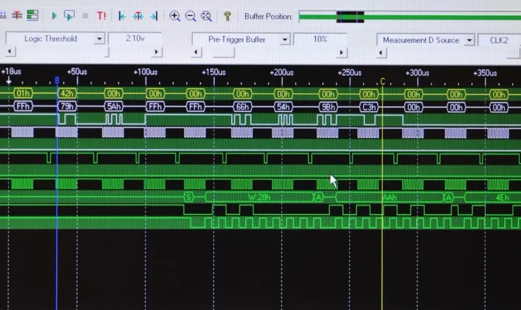Click the zoom out magnifier icon
Image resolution: width=521 pixels, height=310 pixels.
190,16
